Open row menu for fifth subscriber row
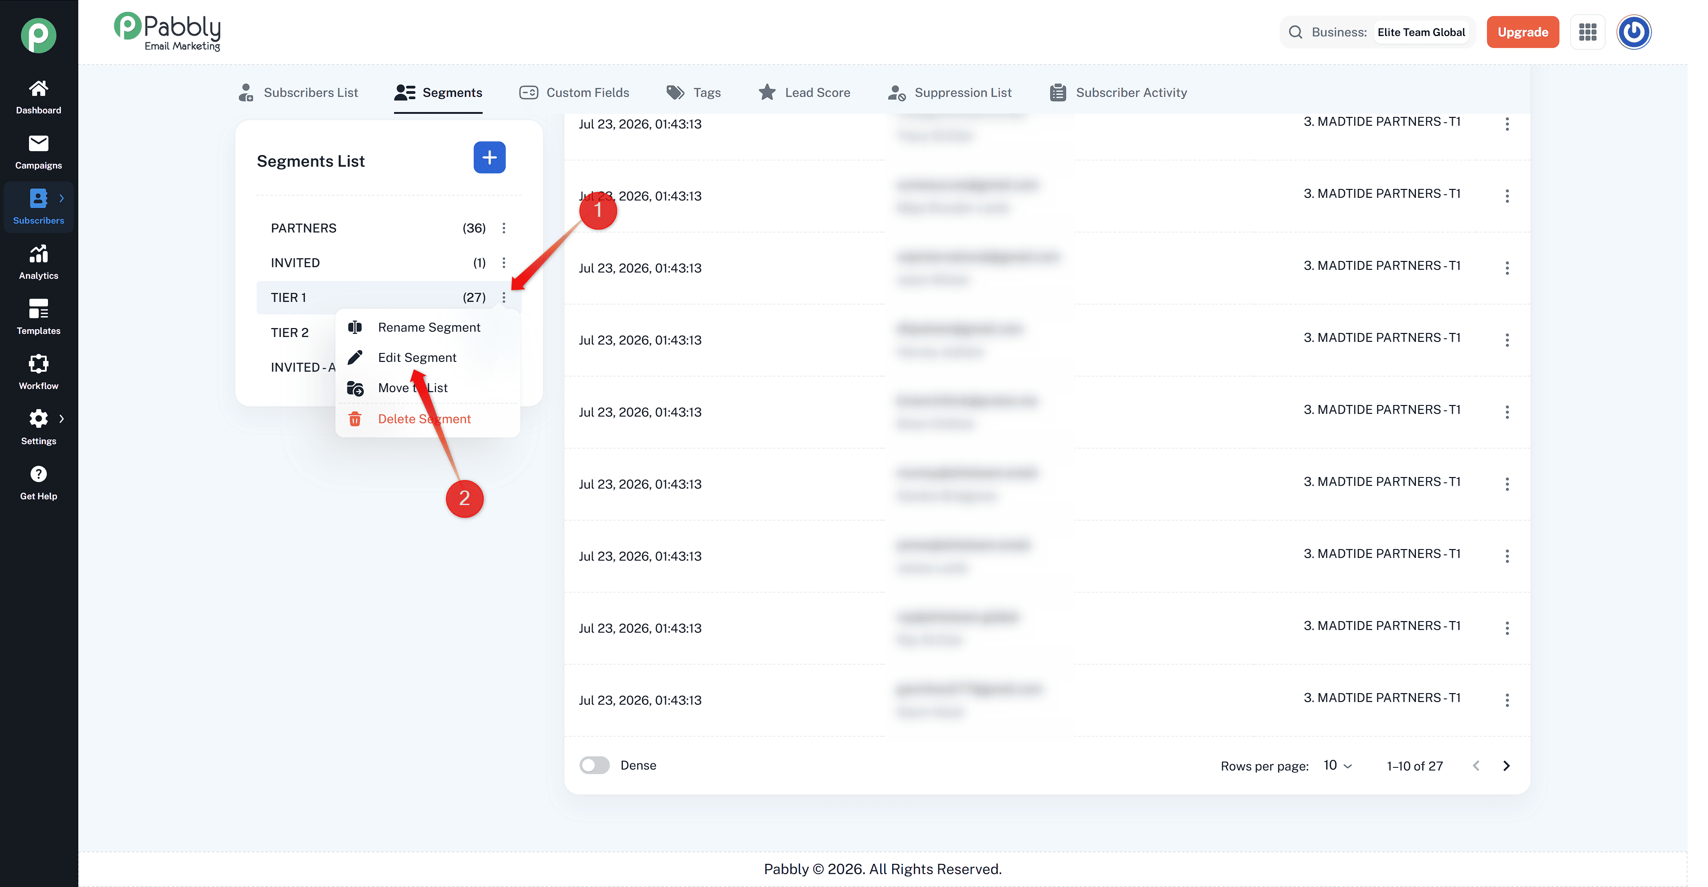 pos(1507,412)
